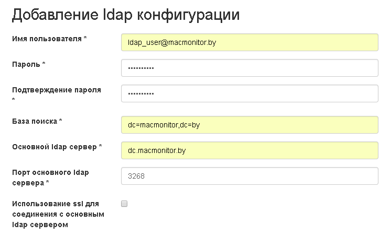Click the asterisk after 'База поиска'

point(61,121)
